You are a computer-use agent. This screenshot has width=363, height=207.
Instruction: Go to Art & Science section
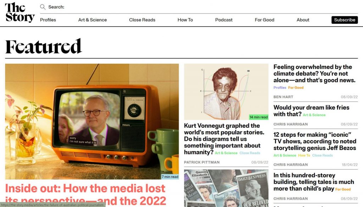tap(93, 20)
